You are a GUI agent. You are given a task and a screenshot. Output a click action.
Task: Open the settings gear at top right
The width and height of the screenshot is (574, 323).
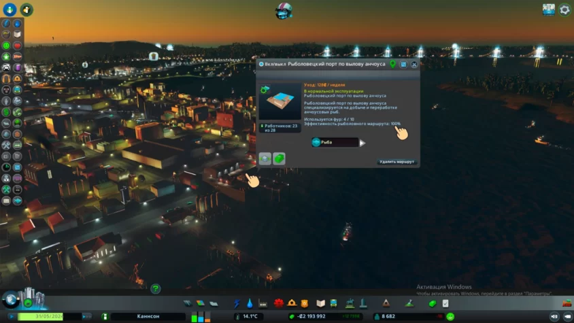click(564, 10)
